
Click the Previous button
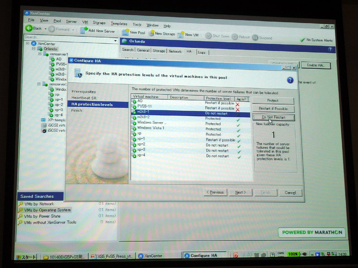coord(215,192)
